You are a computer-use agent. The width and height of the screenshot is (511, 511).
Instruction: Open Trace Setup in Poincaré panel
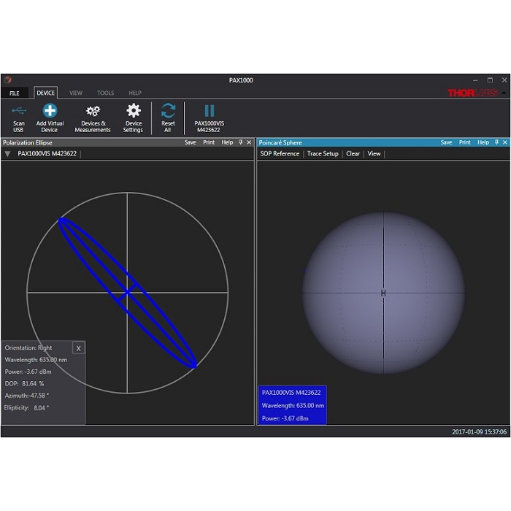323,154
